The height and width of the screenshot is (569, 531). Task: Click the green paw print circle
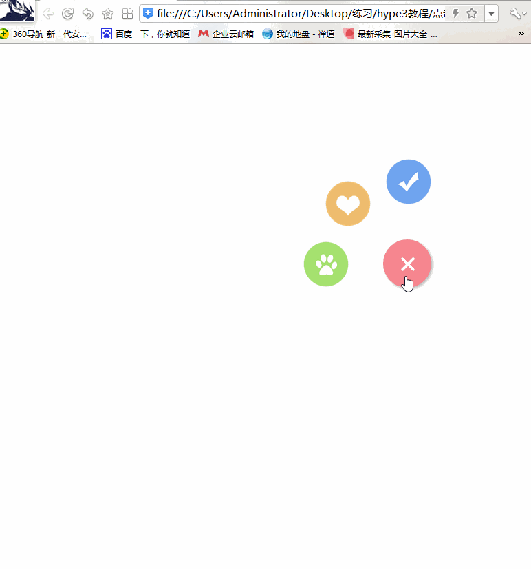point(326,264)
